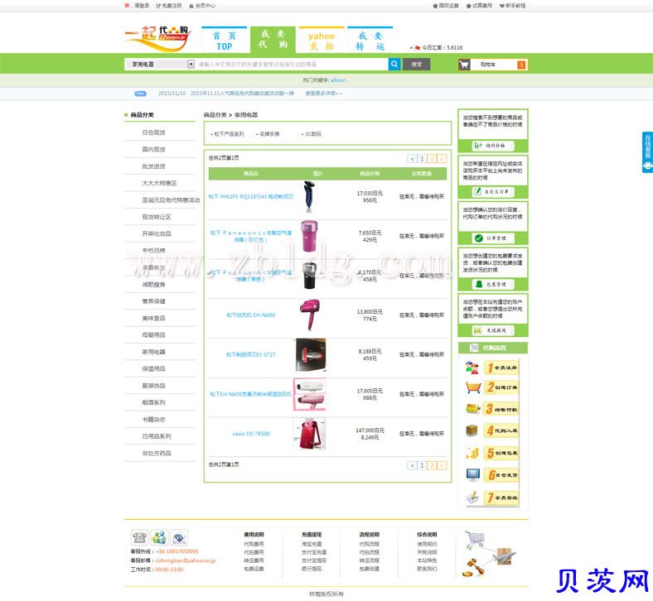The height and width of the screenshot is (601, 653).
Task: Open 会员中心 member center link
Action: click(202, 6)
